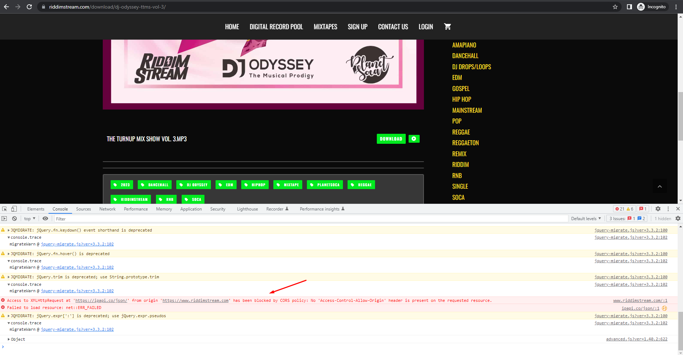
Task: Click the tag icon on the 2023 tag
Action: coord(115,185)
